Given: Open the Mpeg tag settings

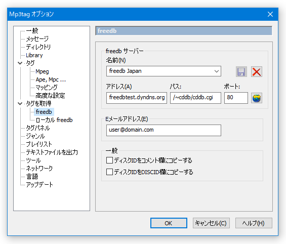Looking at the screenshot, I should (42, 71).
